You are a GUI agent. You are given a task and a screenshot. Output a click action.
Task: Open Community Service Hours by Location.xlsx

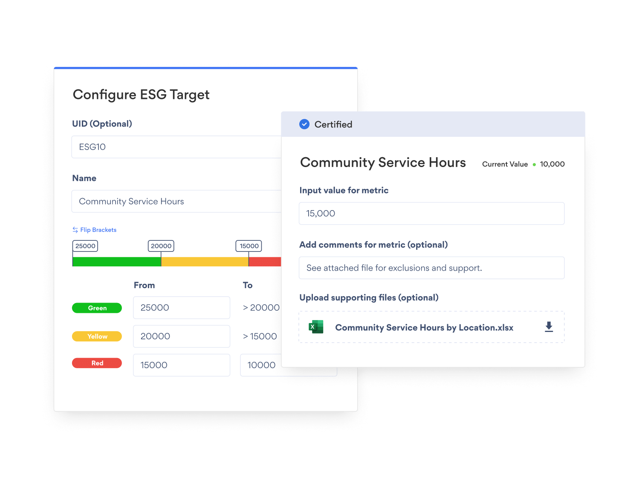pyautogui.click(x=424, y=327)
